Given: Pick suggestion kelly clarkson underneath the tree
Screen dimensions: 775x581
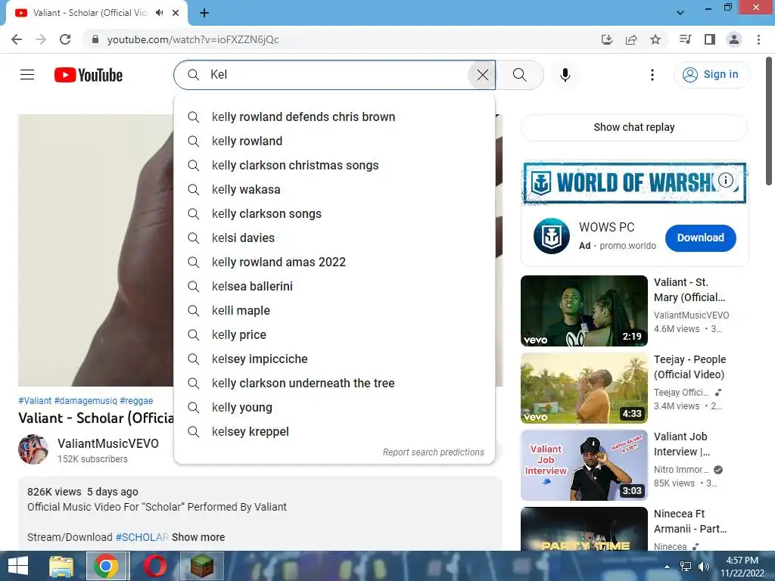Looking at the screenshot, I should point(334,383).
